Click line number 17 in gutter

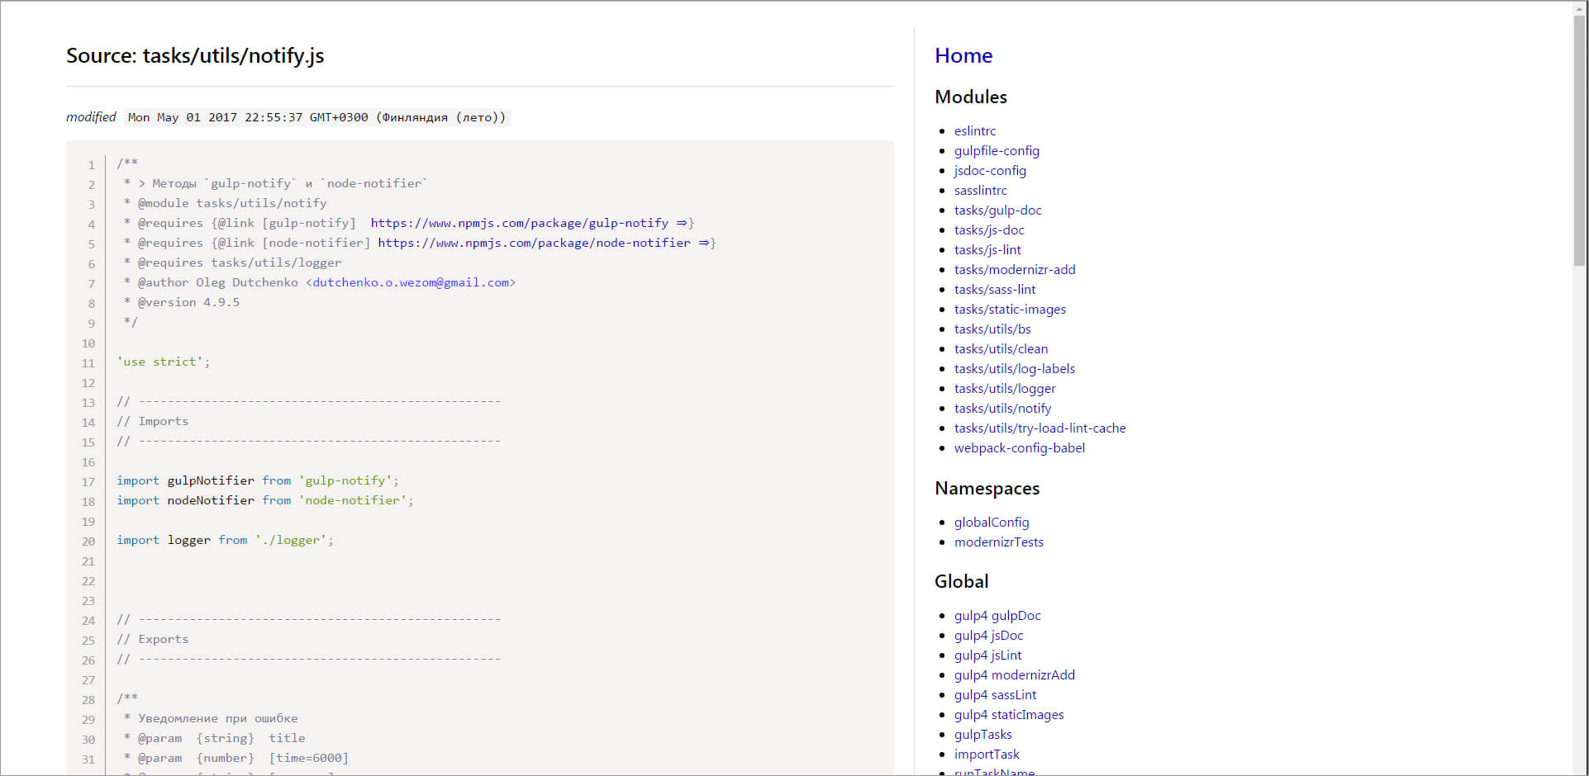click(88, 481)
